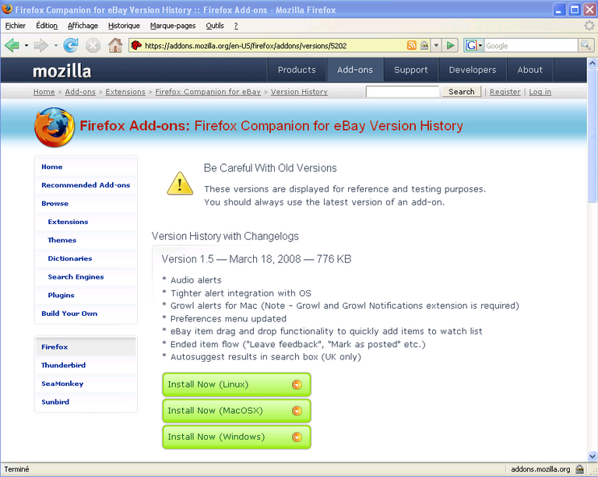This screenshot has width=598, height=477.
Task: Open Recommended Add-ons in the sidebar
Action: pyautogui.click(x=86, y=185)
